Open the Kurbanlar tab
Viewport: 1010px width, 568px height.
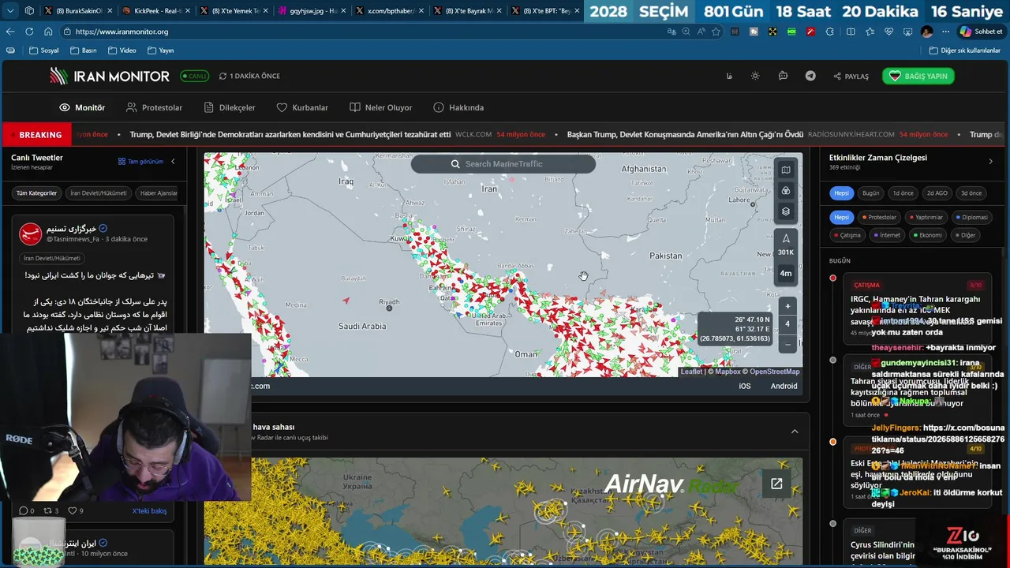(302, 107)
